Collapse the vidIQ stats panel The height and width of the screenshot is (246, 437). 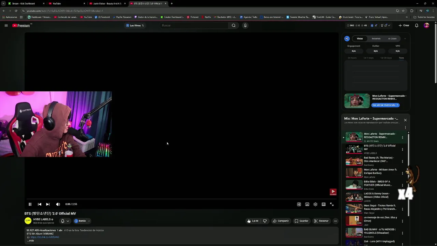point(405,39)
